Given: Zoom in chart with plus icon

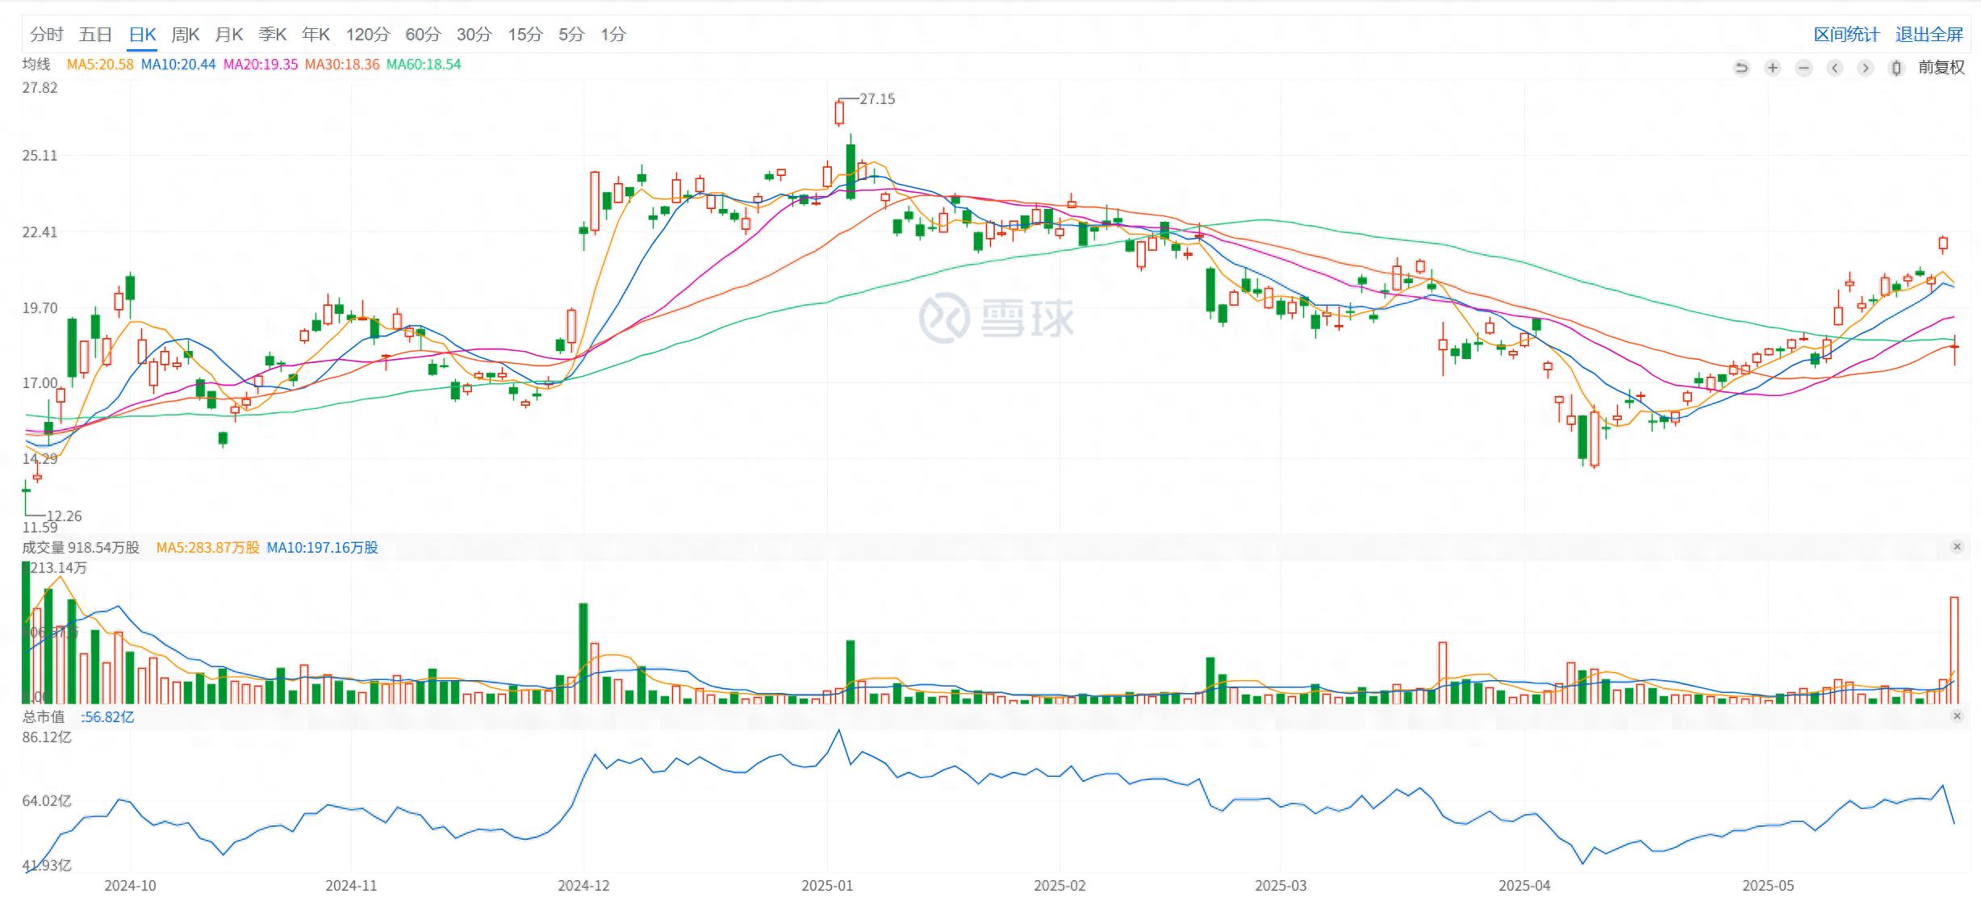Looking at the screenshot, I should pos(1772,68).
